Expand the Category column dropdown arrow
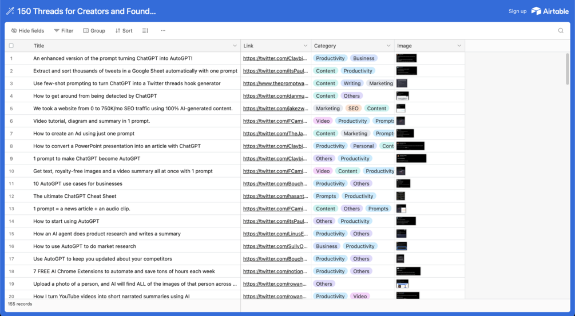The width and height of the screenshot is (575, 316). click(x=388, y=46)
